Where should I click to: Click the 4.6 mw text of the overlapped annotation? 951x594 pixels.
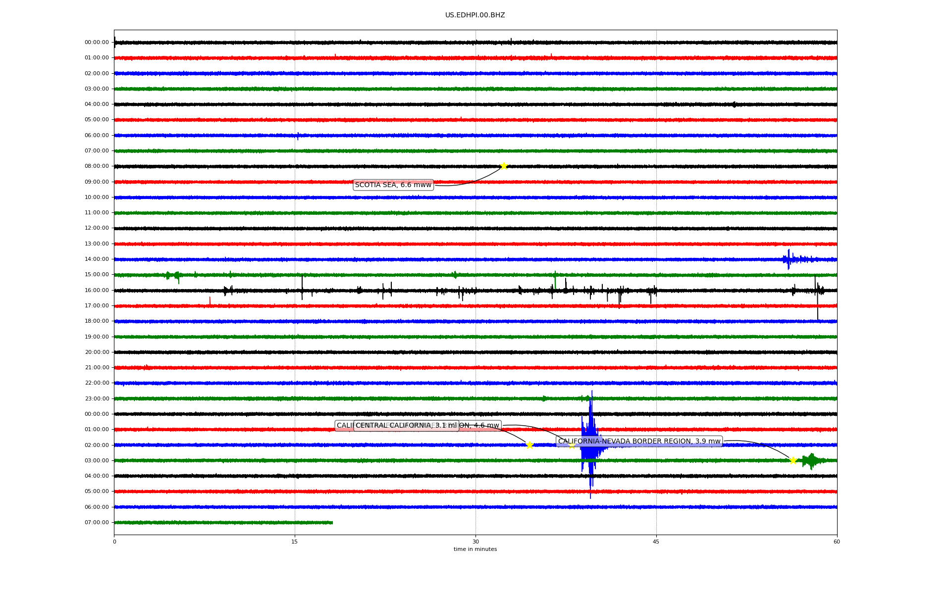pos(486,426)
